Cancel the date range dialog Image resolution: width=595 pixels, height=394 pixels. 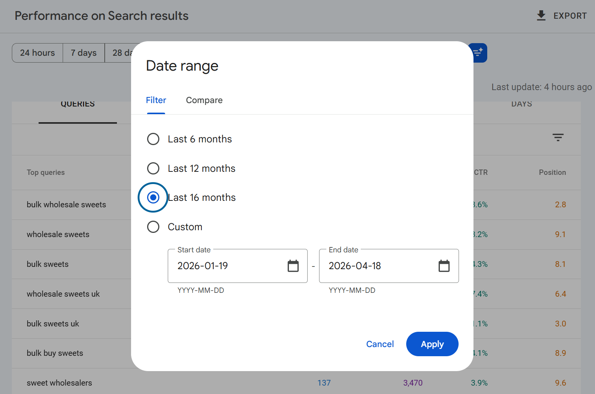pos(380,344)
